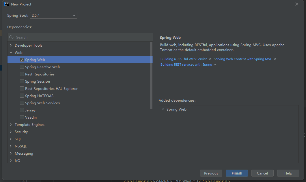Expand the NoSQL category
This screenshot has width=306, height=182.
click(x=11, y=146)
